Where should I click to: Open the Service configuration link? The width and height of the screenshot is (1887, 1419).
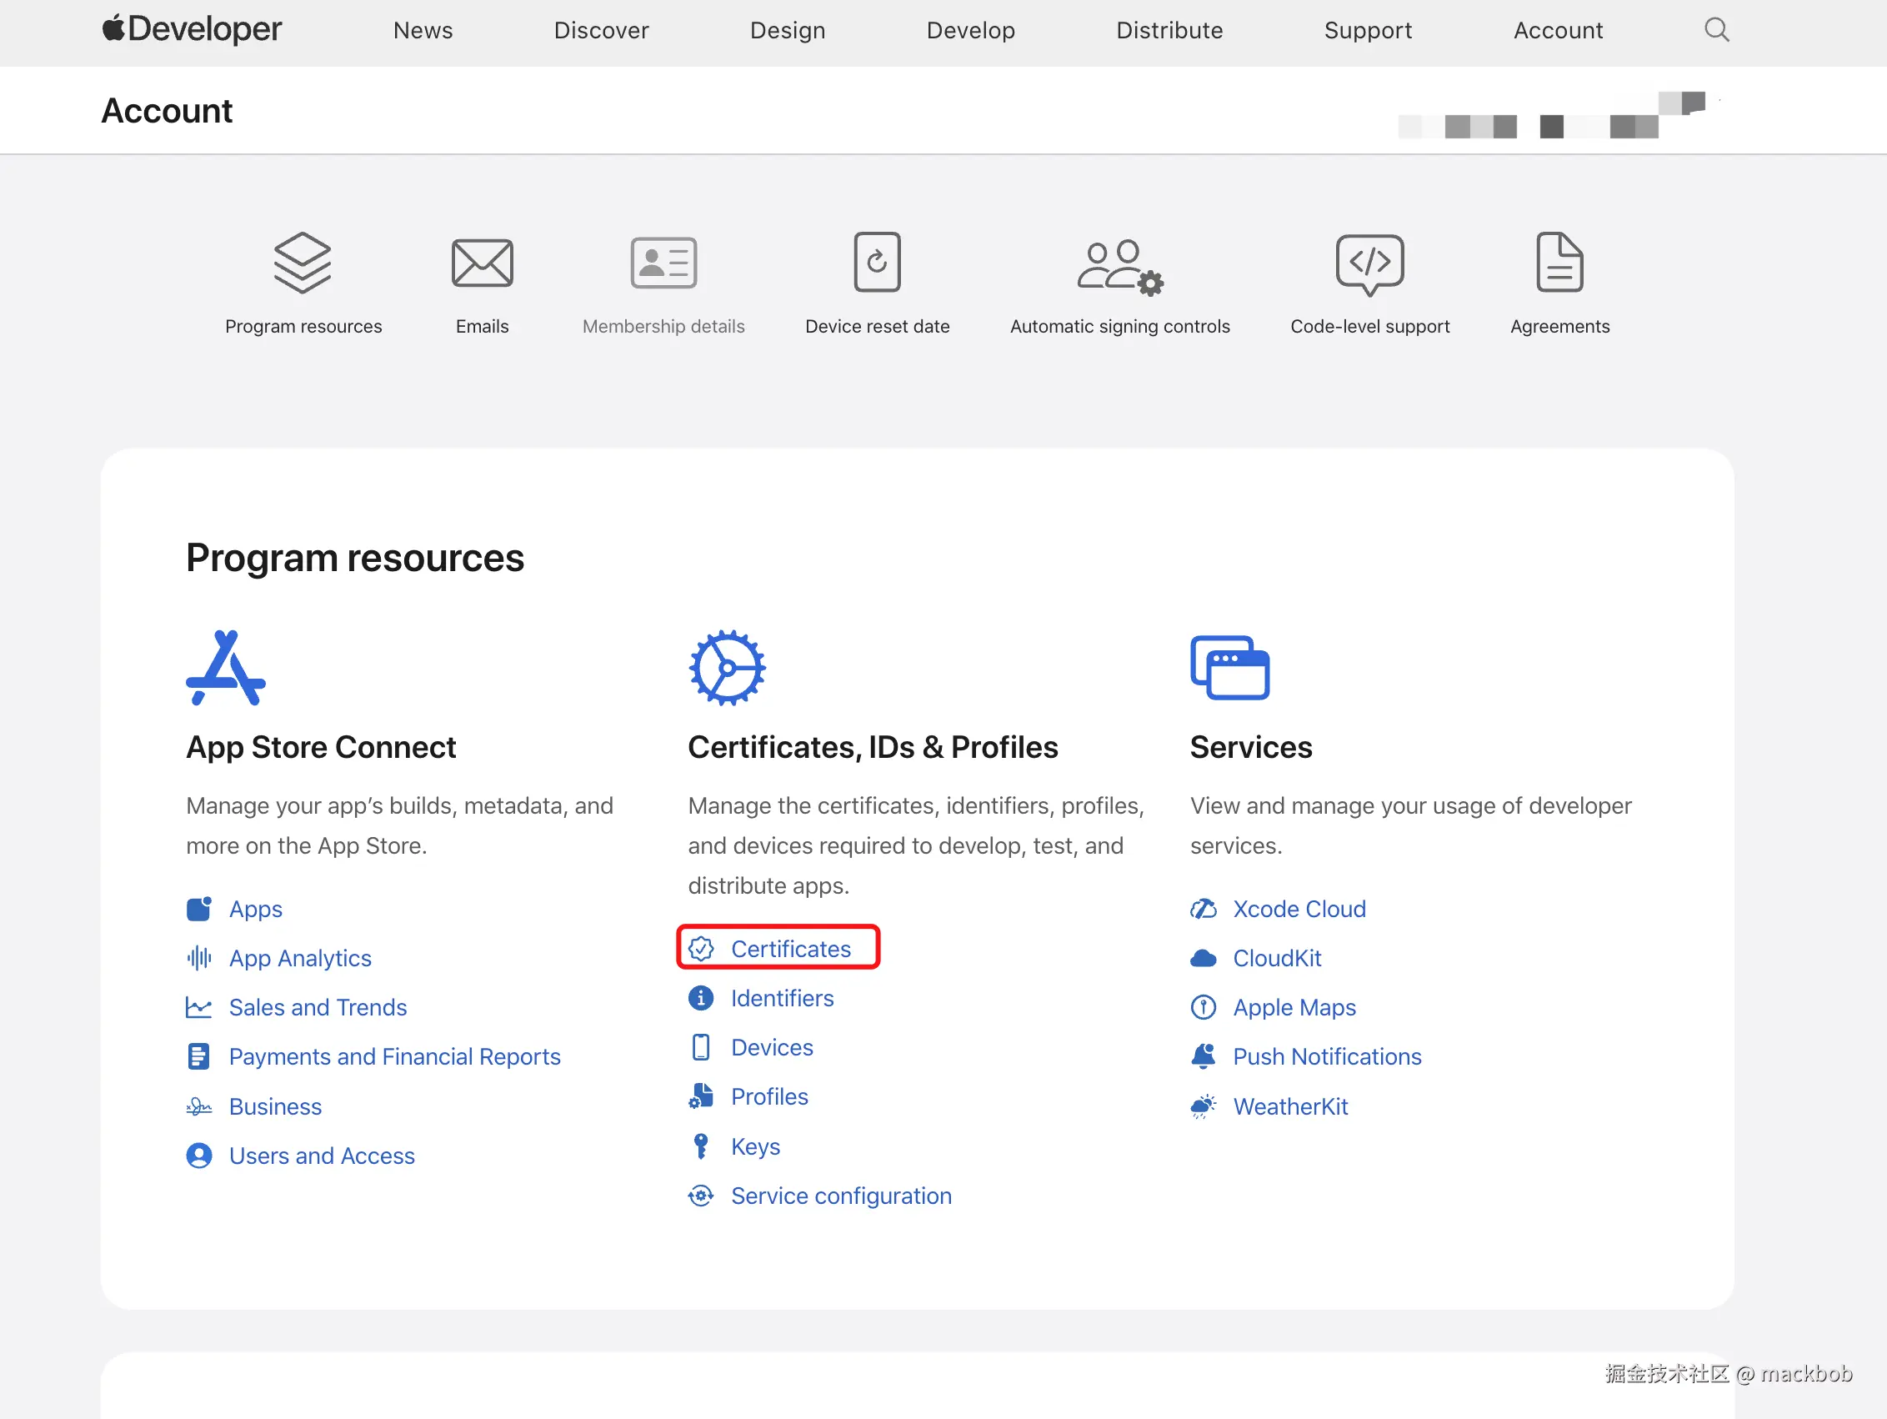tap(841, 1196)
